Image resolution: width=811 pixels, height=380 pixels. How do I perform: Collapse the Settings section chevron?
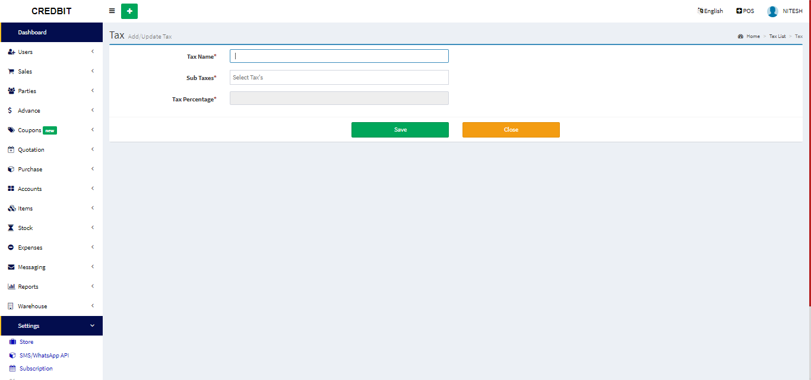pos(92,325)
